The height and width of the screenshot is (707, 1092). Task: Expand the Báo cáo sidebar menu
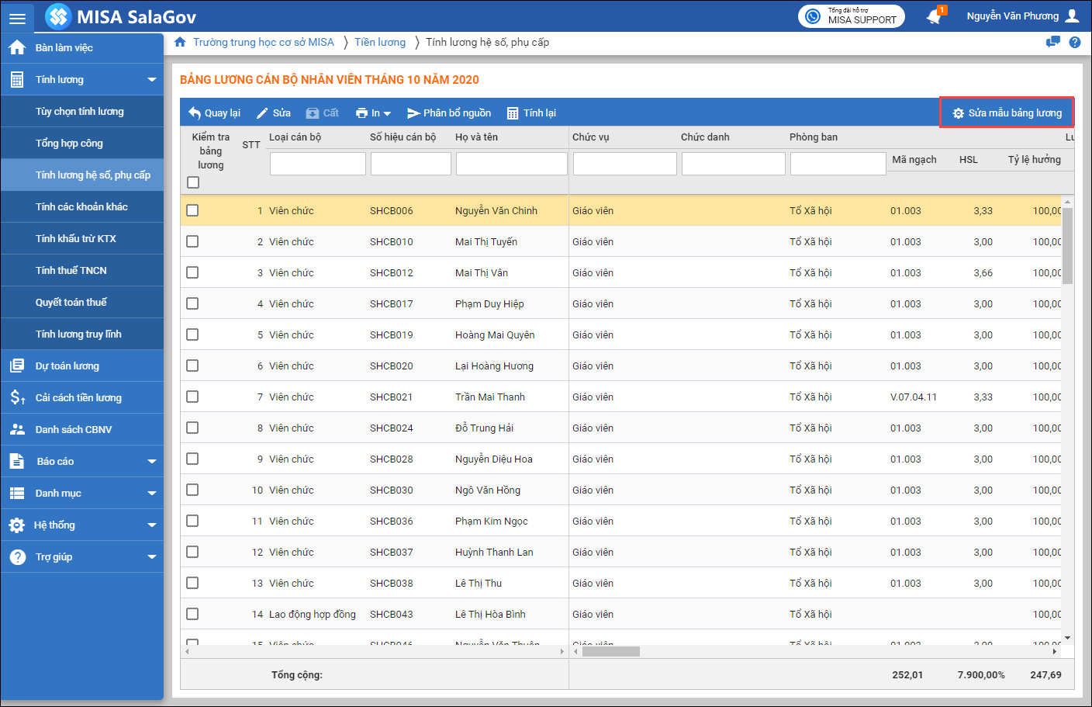151,462
